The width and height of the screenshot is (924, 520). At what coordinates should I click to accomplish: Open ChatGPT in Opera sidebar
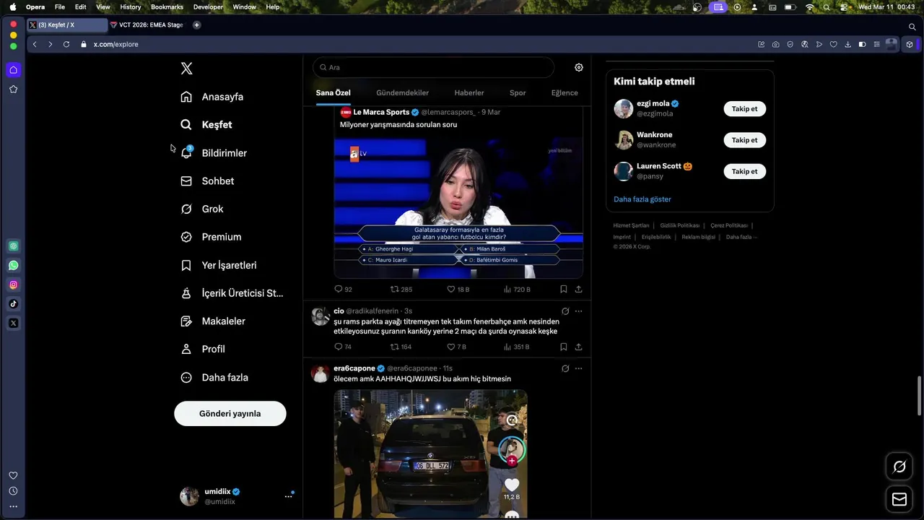(13, 246)
